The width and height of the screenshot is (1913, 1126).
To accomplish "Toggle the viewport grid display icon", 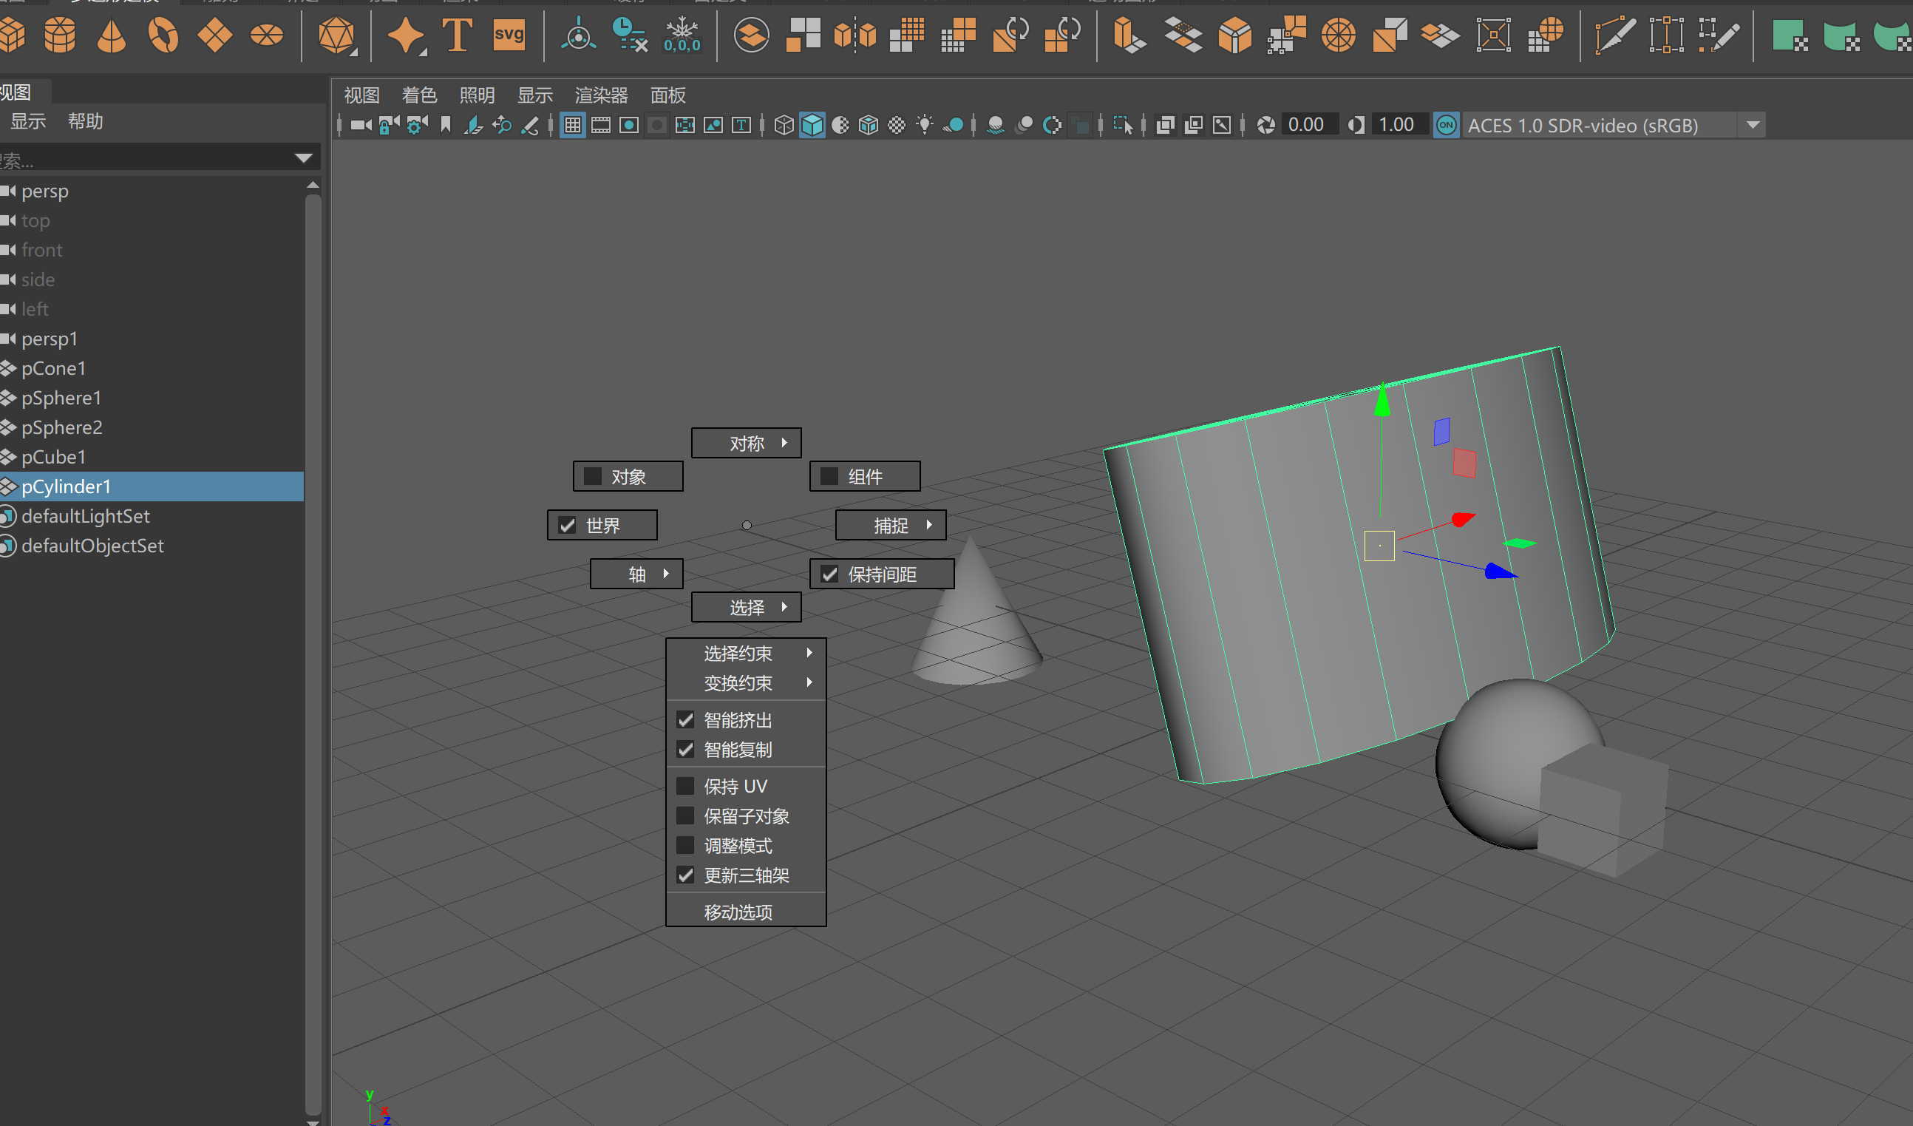I will 572,125.
